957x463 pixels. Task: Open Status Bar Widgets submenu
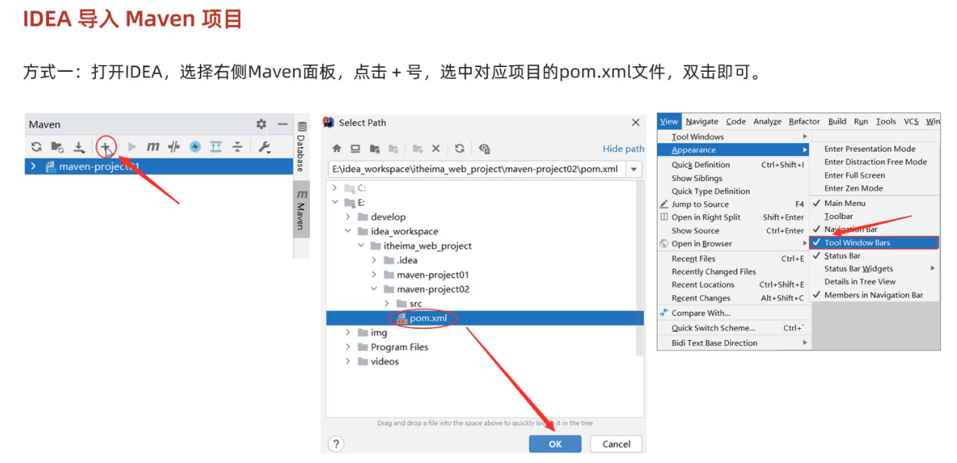(x=874, y=269)
